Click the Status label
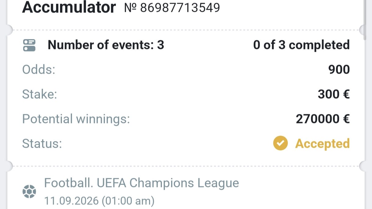The image size is (372, 209). (42, 144)
